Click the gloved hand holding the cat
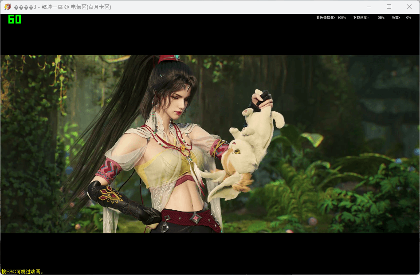The height and width of the screenshot is (275, 420). [262, 100]
